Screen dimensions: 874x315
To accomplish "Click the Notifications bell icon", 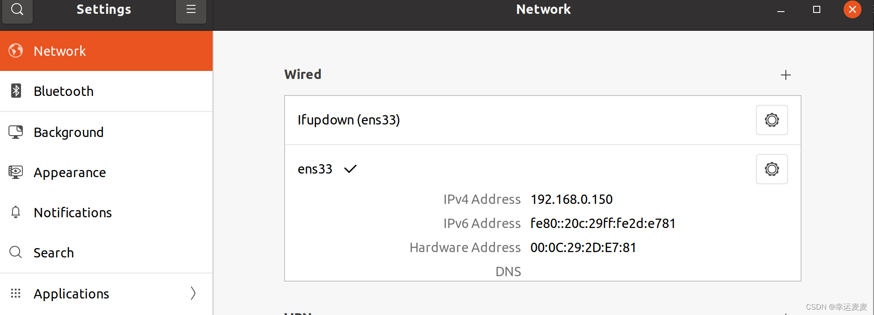I will pos(15,212).
